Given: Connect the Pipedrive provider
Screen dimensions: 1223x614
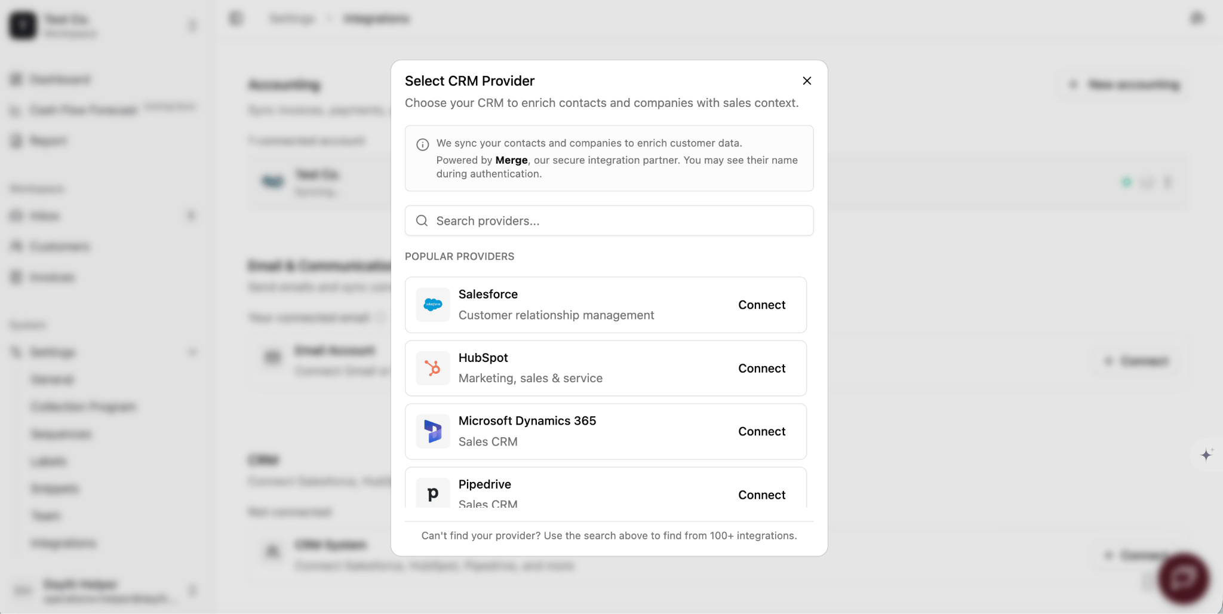Looking at the screenshot, I should (x=761, y=495).
